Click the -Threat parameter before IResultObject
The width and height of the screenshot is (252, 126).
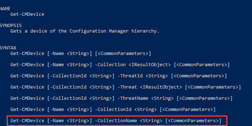pos(127,87)
